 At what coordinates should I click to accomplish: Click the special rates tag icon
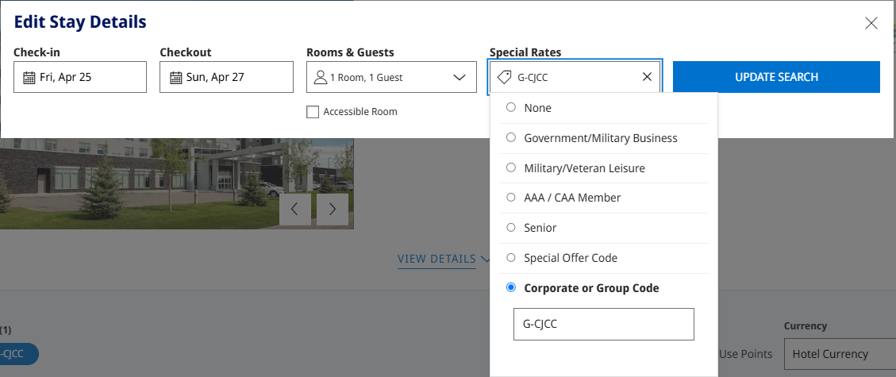[504, 77]
